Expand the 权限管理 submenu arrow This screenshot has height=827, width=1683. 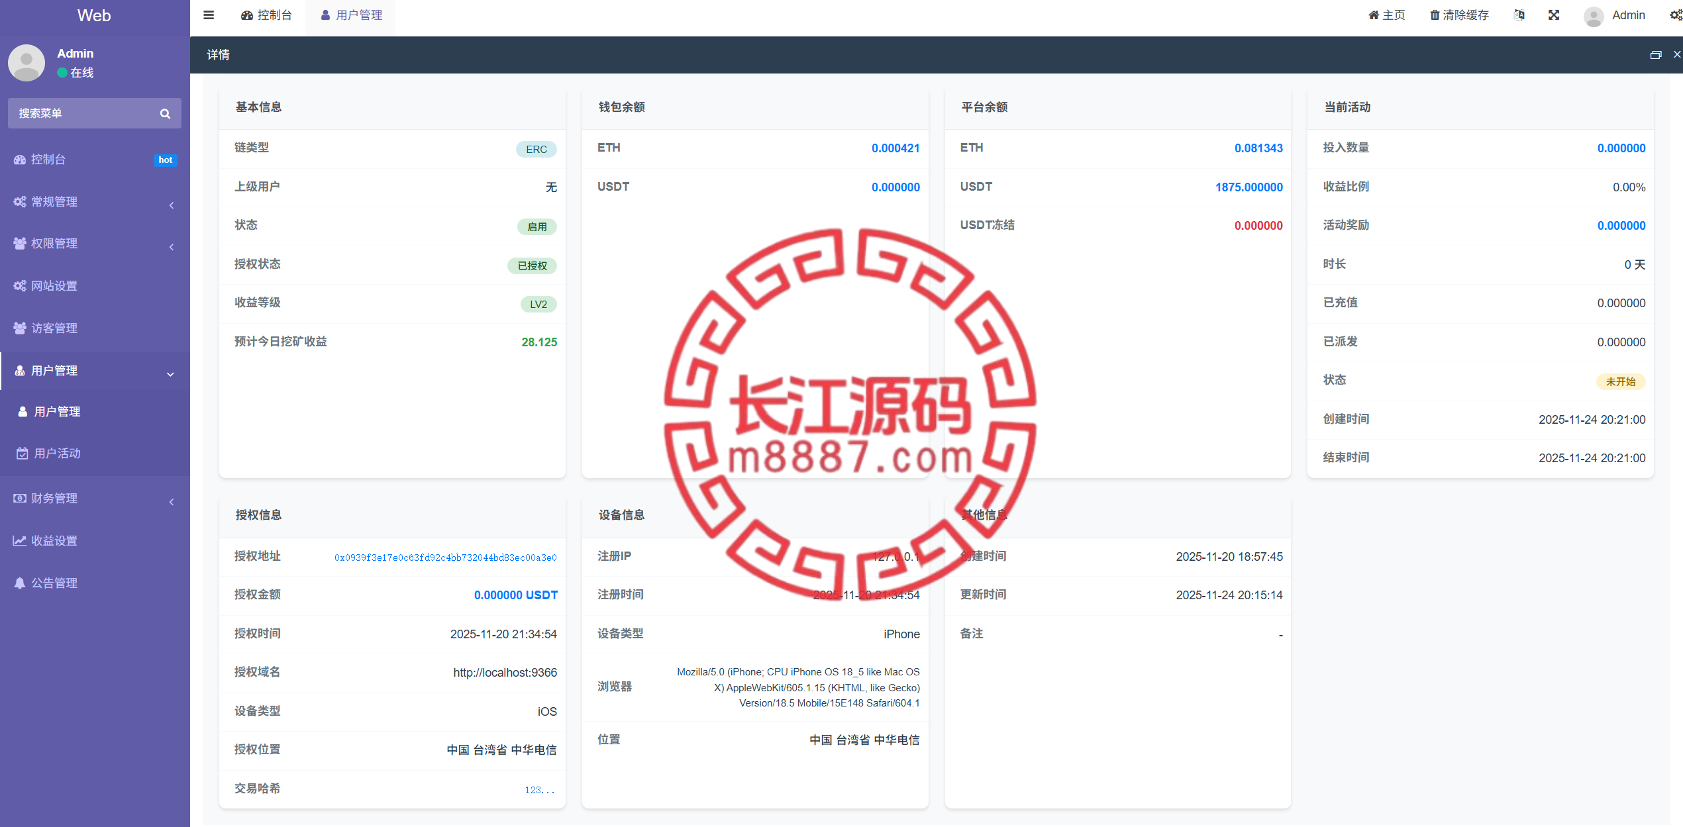click(172, 247)
